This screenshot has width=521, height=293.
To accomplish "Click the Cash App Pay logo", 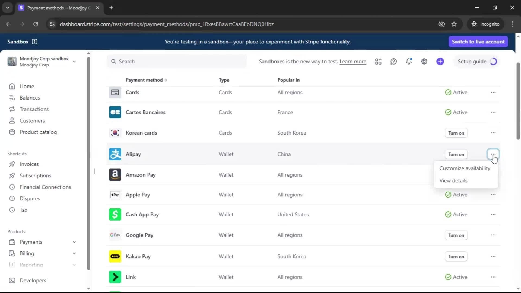I will point(115,214).
